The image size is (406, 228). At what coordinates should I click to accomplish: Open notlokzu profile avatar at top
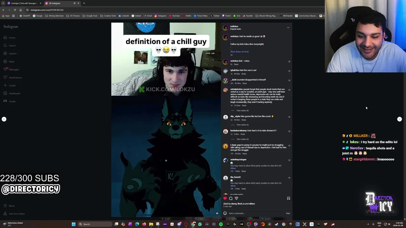point(225,28)
